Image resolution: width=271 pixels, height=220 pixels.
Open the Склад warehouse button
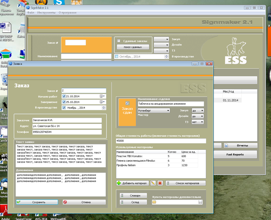click(133, 202)
